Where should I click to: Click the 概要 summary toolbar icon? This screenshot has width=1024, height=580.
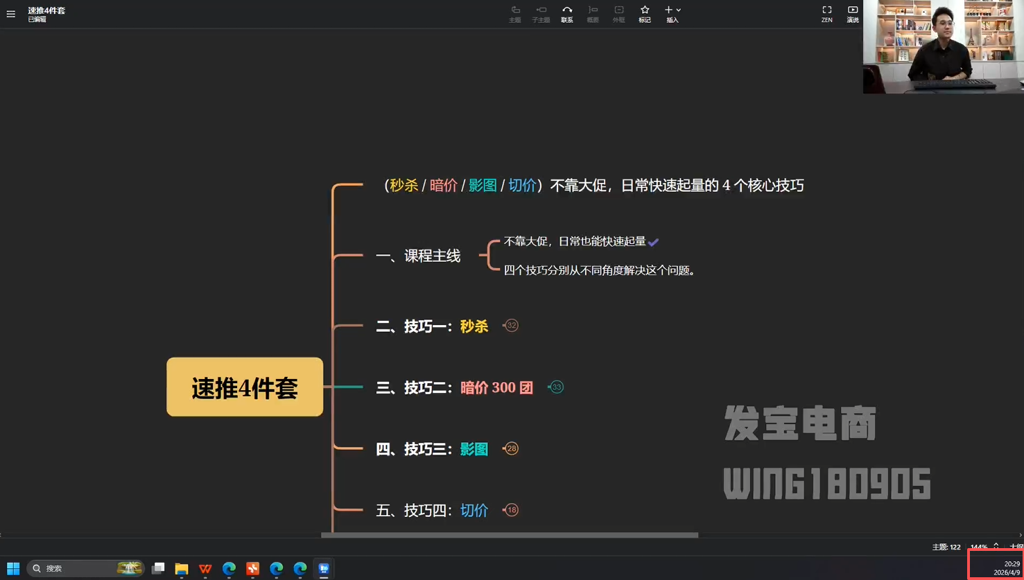(593, 13)
